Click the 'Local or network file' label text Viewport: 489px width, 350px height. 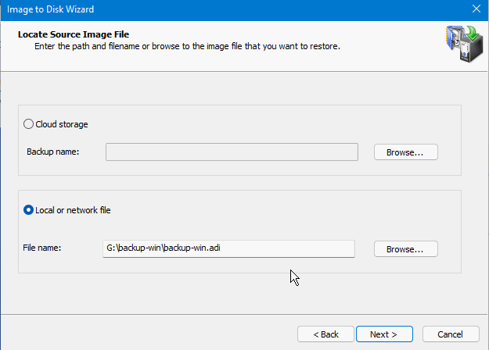77,210
